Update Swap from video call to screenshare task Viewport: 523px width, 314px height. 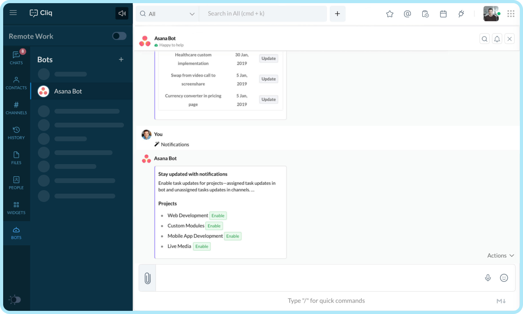point(269,79)
